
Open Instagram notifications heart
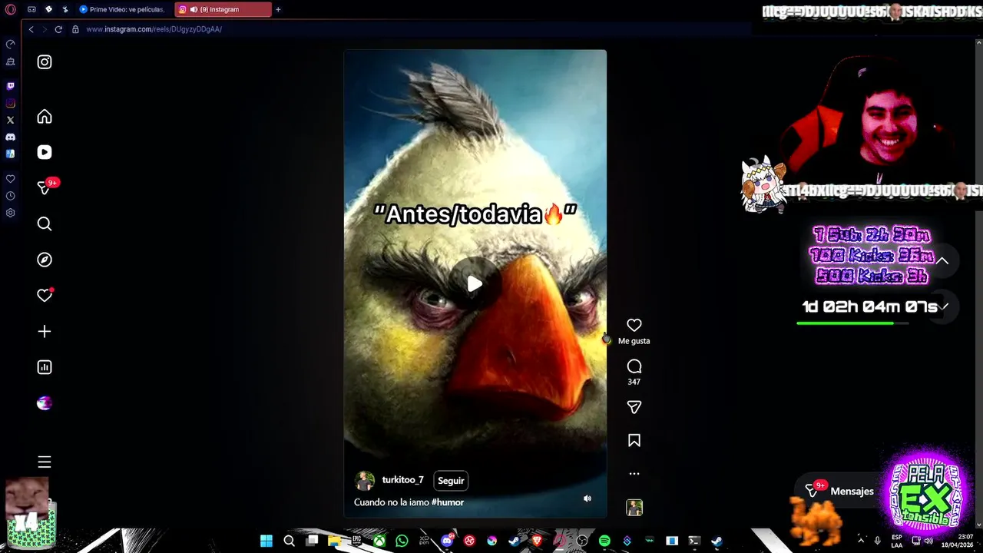pyautogui.click(x=45, y=296)
